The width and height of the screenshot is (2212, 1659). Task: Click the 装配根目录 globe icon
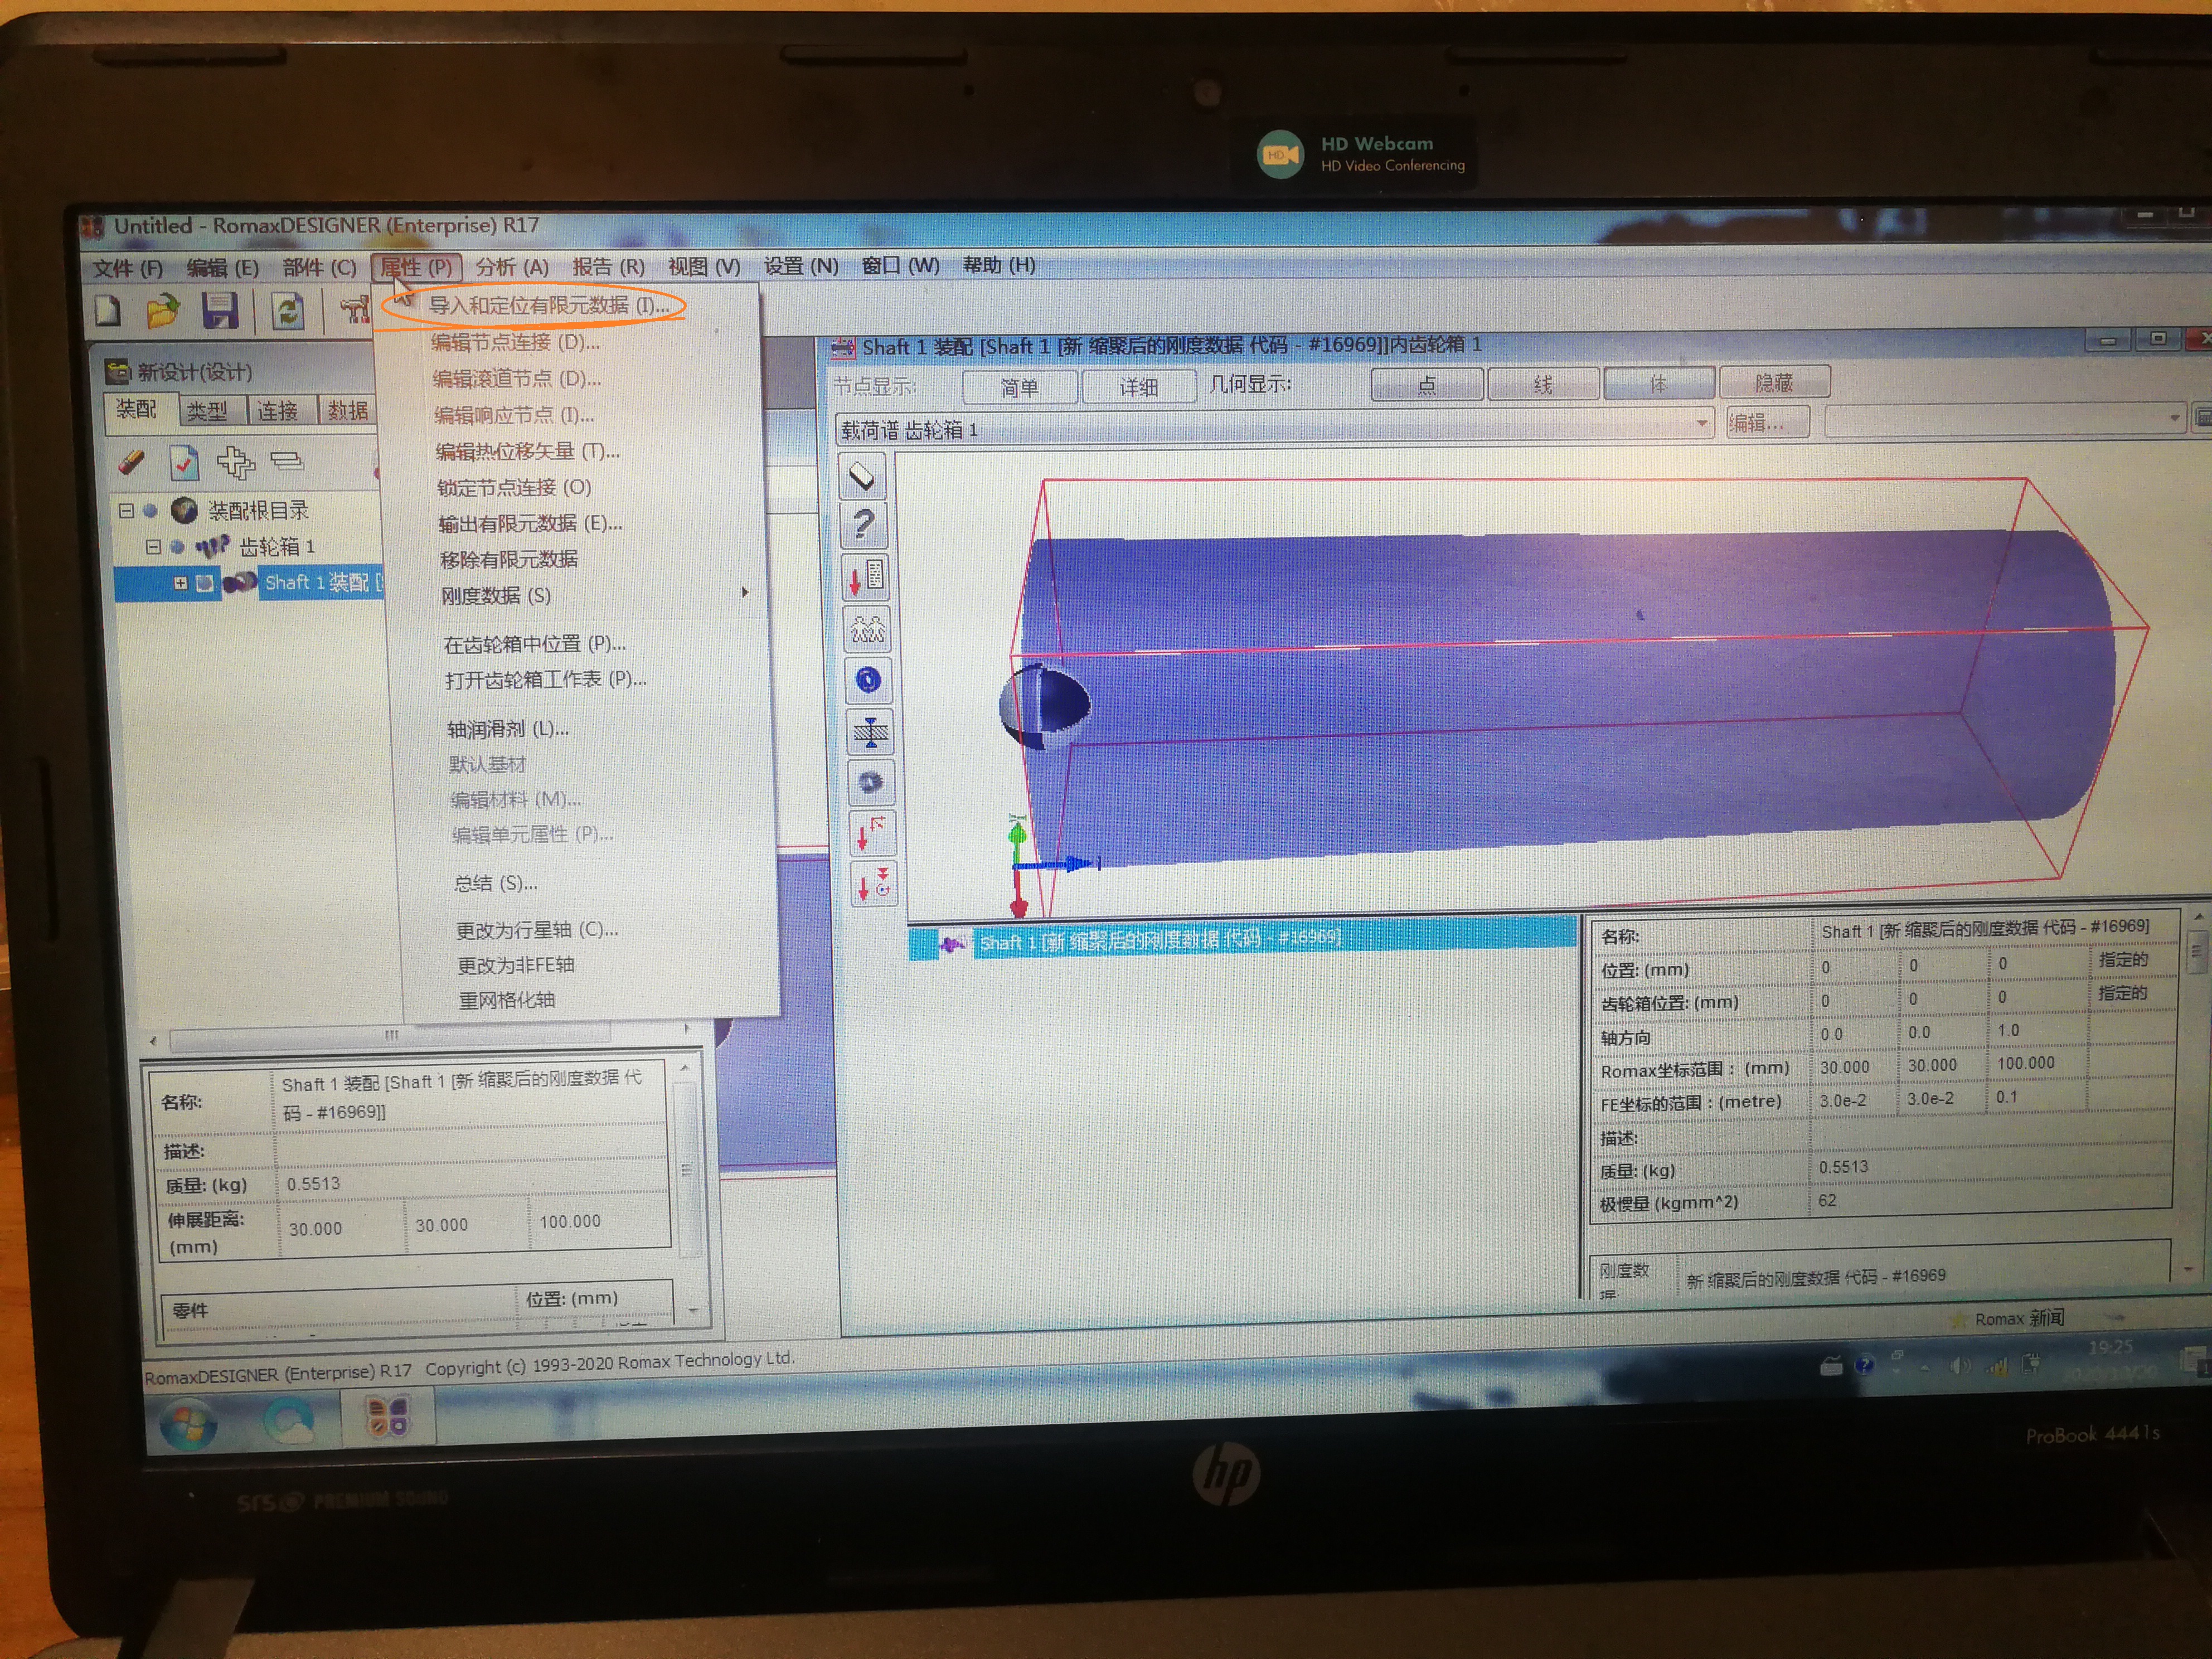coord(184,511)
